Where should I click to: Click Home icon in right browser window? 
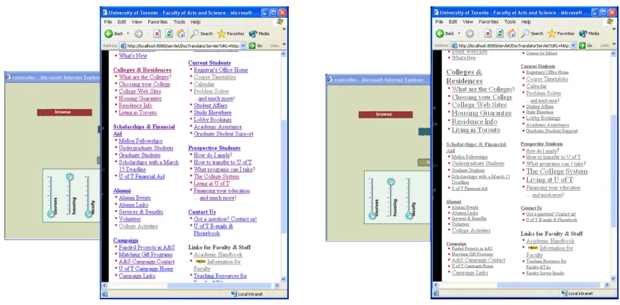point(511,33)
